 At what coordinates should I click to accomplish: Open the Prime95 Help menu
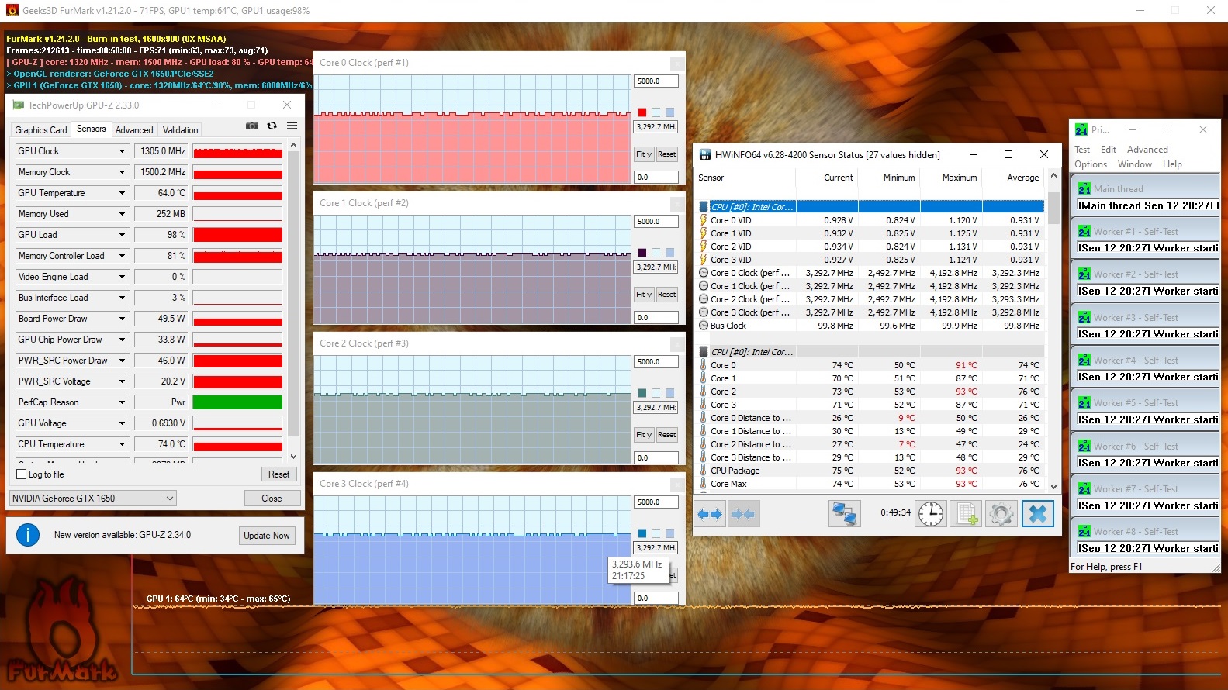pos(1173,164)
